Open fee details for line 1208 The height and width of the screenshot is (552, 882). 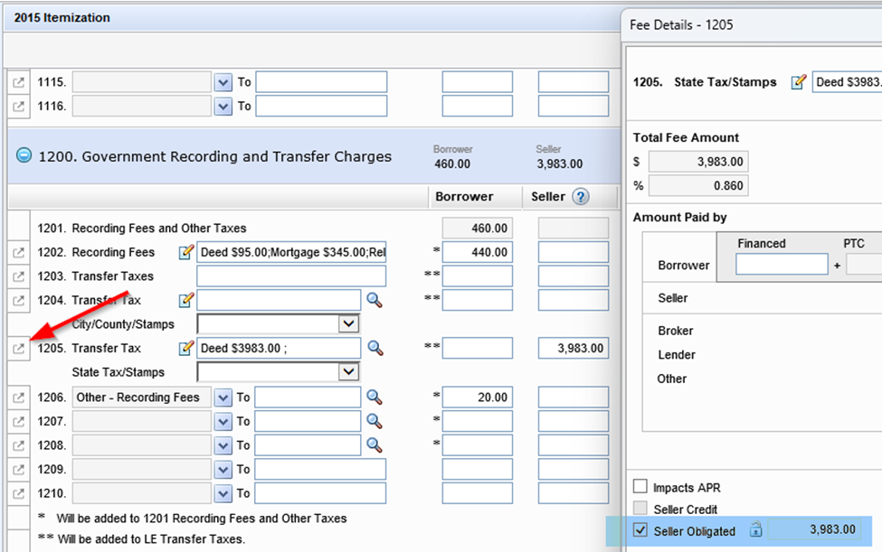click(19, 445)
